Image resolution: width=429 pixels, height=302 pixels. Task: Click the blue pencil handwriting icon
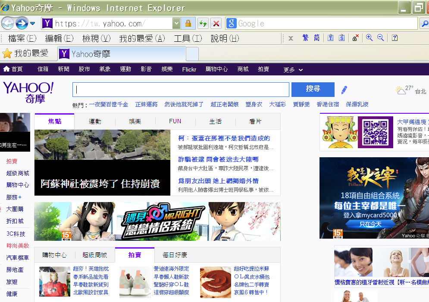pos(344,90)
